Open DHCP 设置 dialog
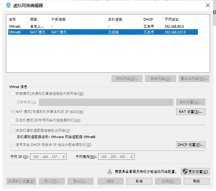This screenshot has width=216, height=191. click(x=191, y=145)
